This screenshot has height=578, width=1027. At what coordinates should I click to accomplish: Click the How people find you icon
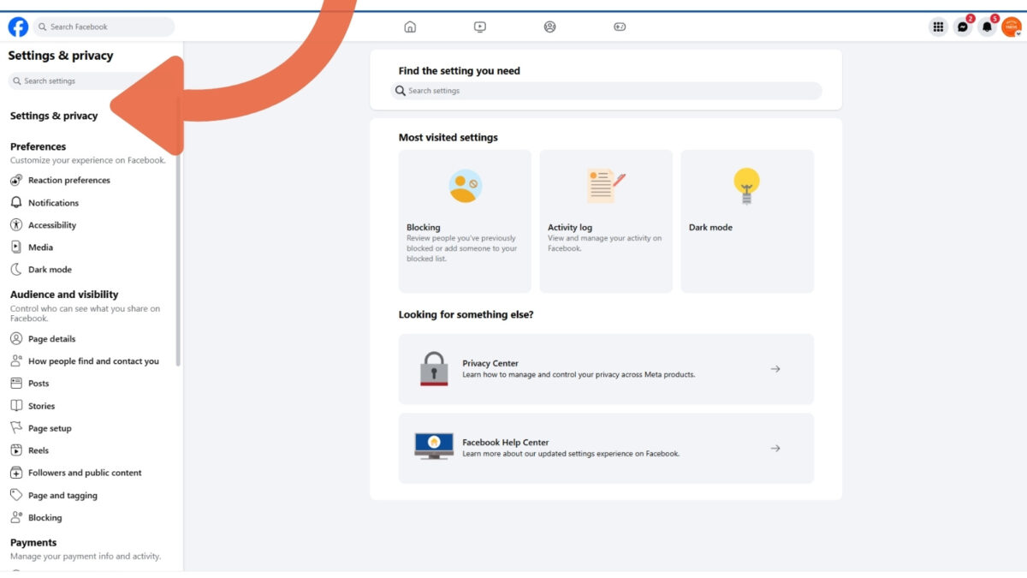click(16, 361)
